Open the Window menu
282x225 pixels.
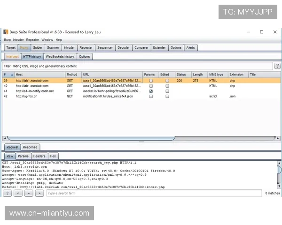(x=47, y=40)
